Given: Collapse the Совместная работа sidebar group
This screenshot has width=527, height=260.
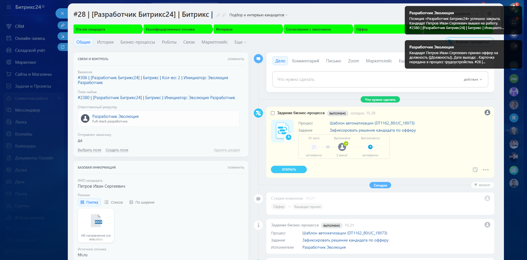Looking at the screenshot, I should (59, 98).
